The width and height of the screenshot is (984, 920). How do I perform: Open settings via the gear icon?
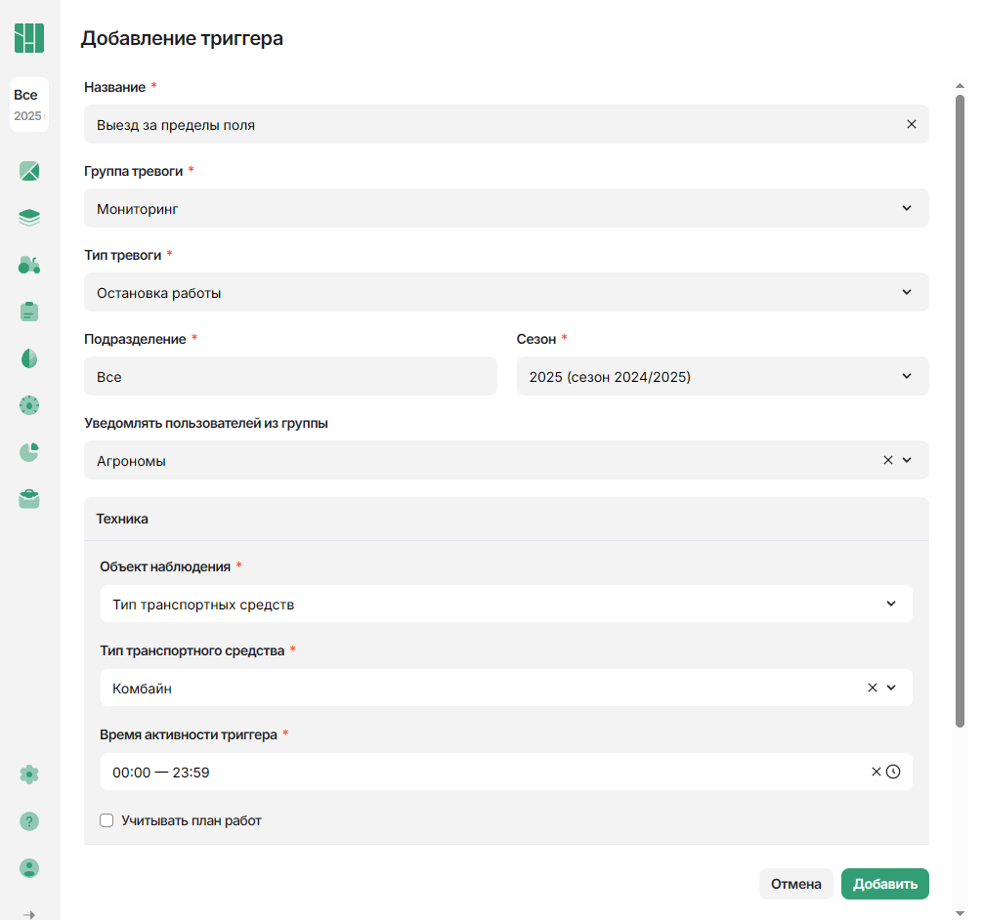coord(28,774)
